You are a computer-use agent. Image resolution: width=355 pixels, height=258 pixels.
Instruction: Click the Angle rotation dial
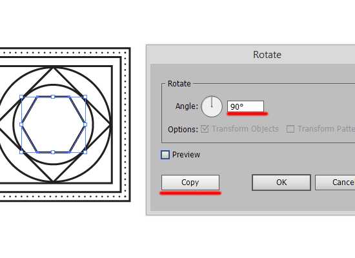pyautogui.click(x=212, y=106)
